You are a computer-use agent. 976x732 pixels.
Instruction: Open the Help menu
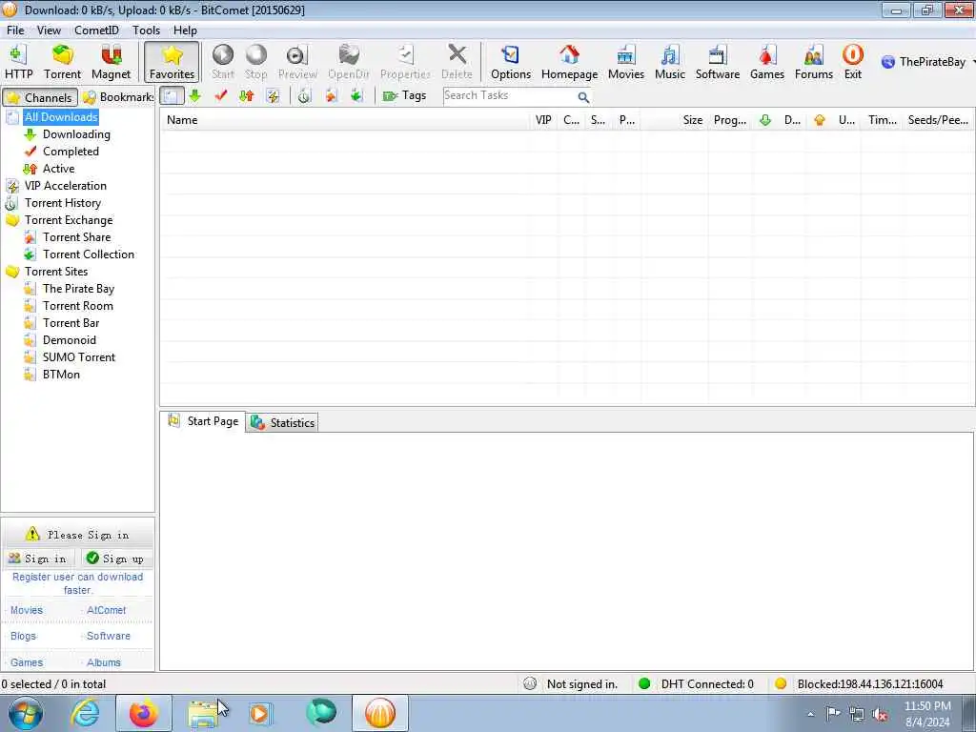click(x=185, y=30)
